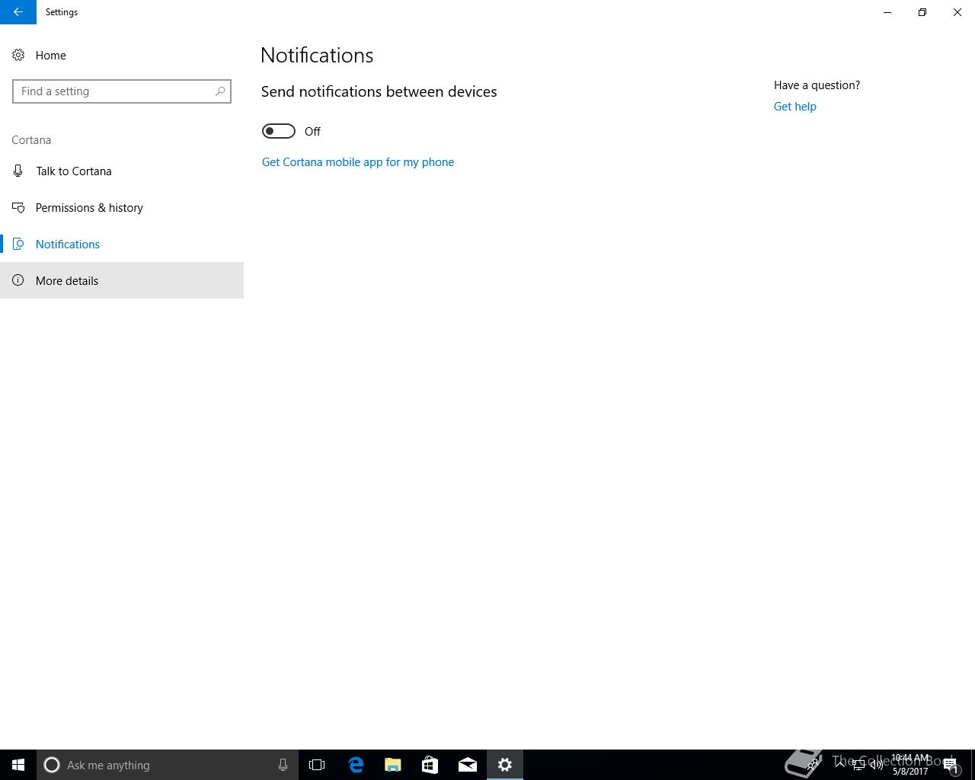This screenshot has height=780, width=975.
Task: Open Home from the gear icon
Action: pyautogui.click(x=18, y=55)
